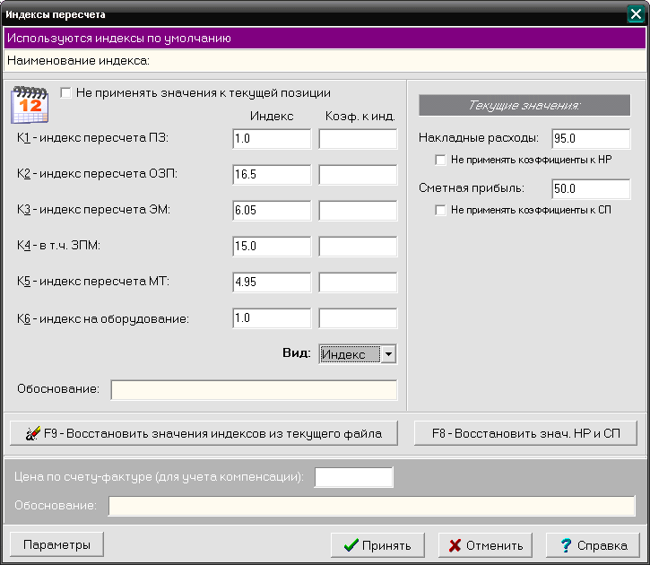The height and width of the screenshot is (565, 650).
Task: Click the K5 МТ coefficient field
Action: [x=357, y=282]
